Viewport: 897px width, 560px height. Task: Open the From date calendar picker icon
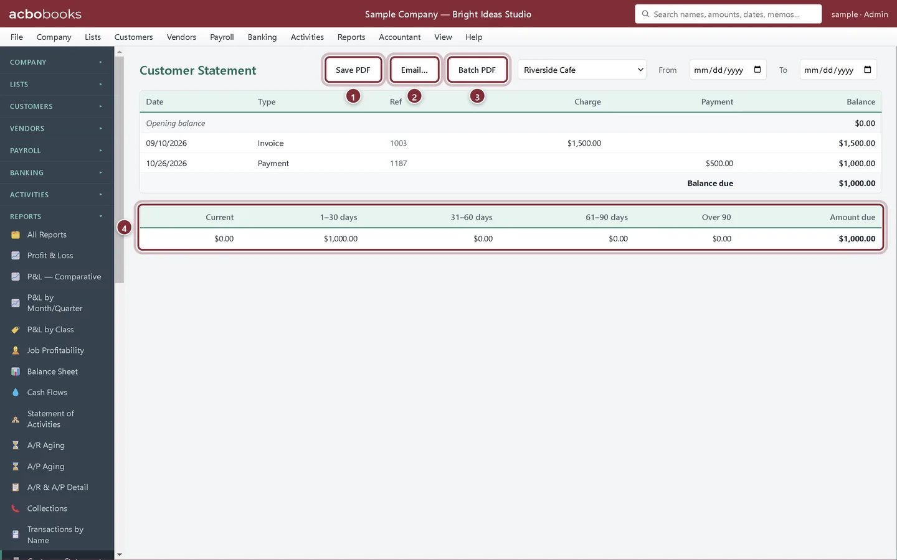tap(757, 70)
